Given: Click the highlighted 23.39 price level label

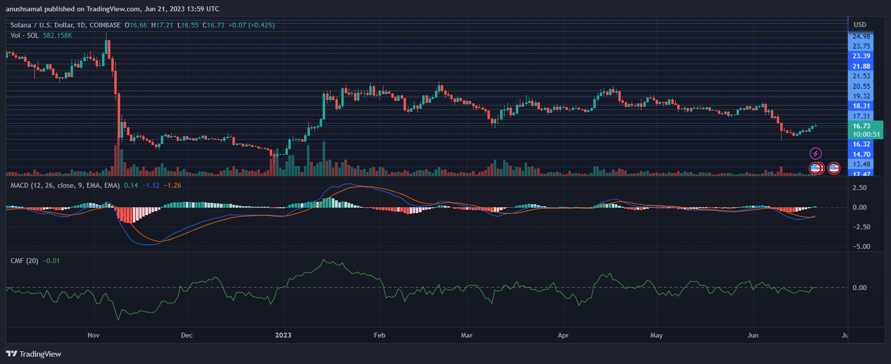Looking at the screenshot, I should (861, 56).
